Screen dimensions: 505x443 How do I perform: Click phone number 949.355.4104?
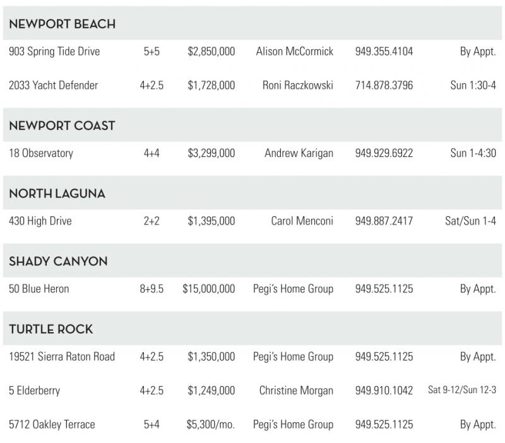pos(384,52)
